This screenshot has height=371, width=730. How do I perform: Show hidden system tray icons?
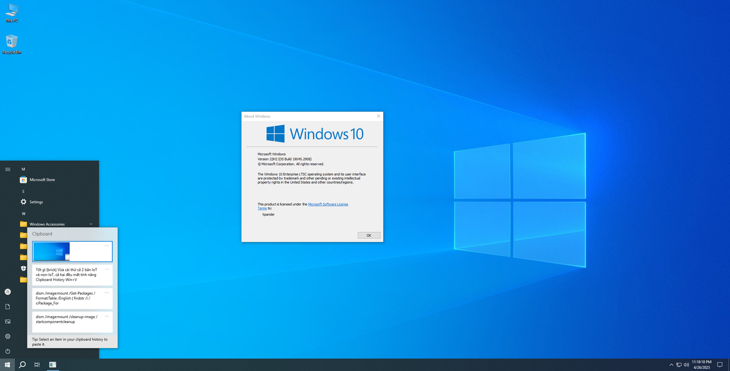pyautogui.click(x=671, y=365)
